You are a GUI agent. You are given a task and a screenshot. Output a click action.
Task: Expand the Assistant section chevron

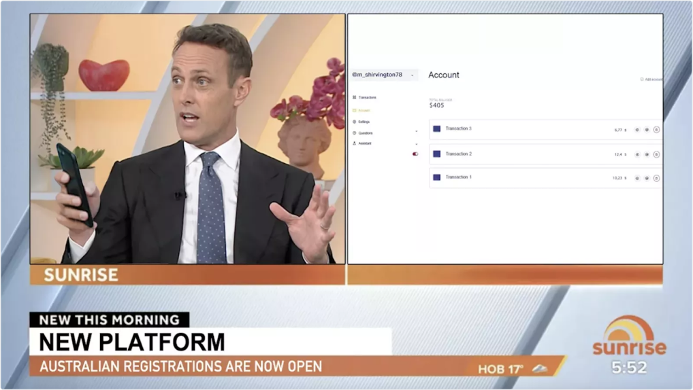coord(417,144)
